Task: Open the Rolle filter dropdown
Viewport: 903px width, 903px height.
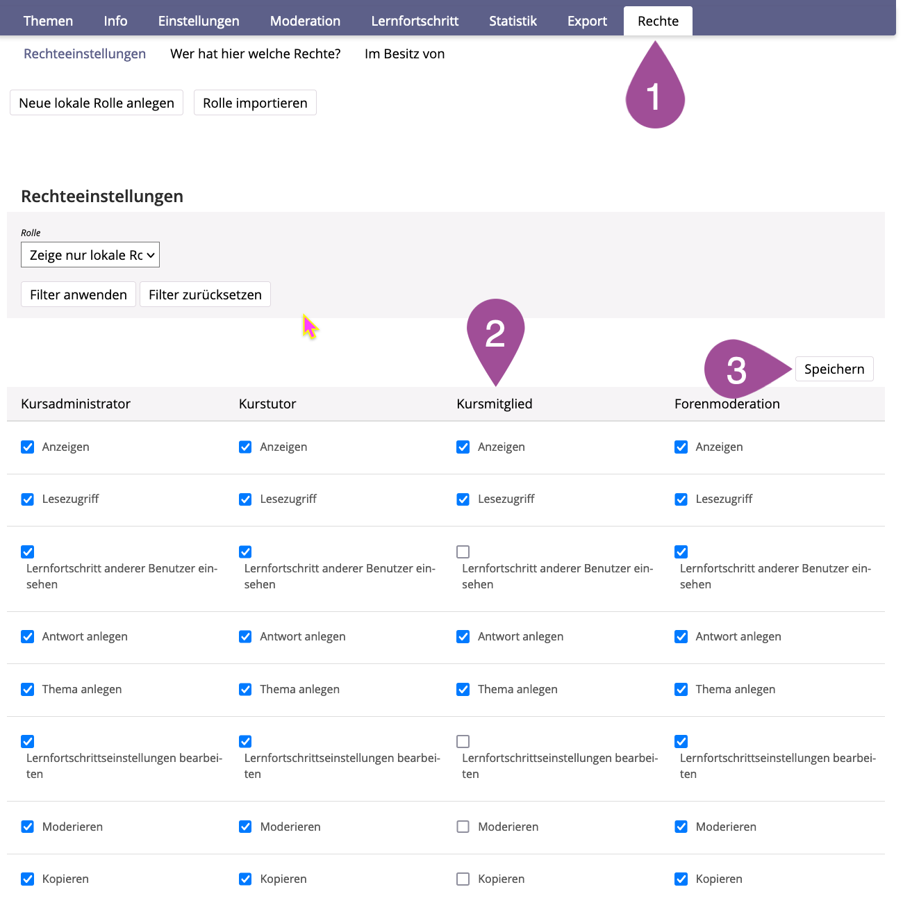Action: [90, 255]
